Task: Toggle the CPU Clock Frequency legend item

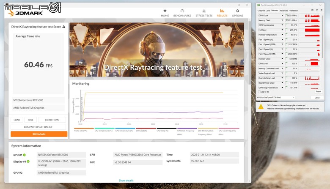Action: pyautogui.click(x=187, y=131)
